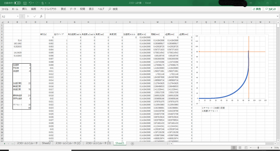The height and width of the screenshot is (151, 280).
Task: Open the 描画 ribbon tab
Action: [x=33, y=9]
